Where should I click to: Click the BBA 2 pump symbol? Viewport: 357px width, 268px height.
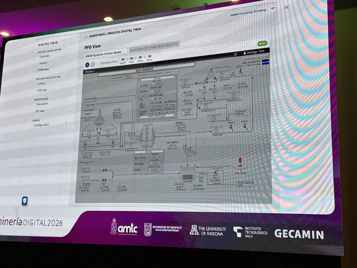[216, 172]
